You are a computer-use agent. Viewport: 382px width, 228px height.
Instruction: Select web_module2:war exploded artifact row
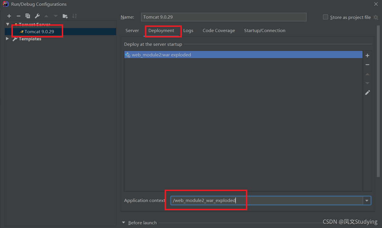pos(243,55)
